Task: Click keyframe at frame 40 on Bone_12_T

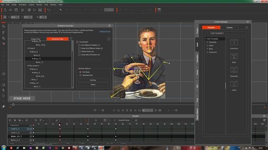Action: click(x=88, y=136)
